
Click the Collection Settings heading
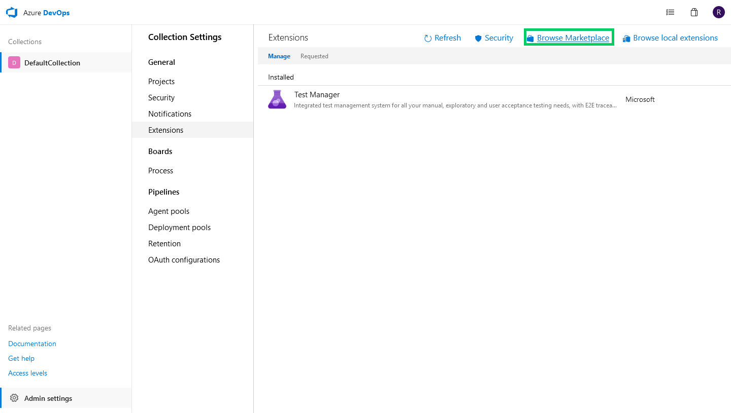[185, 37]
